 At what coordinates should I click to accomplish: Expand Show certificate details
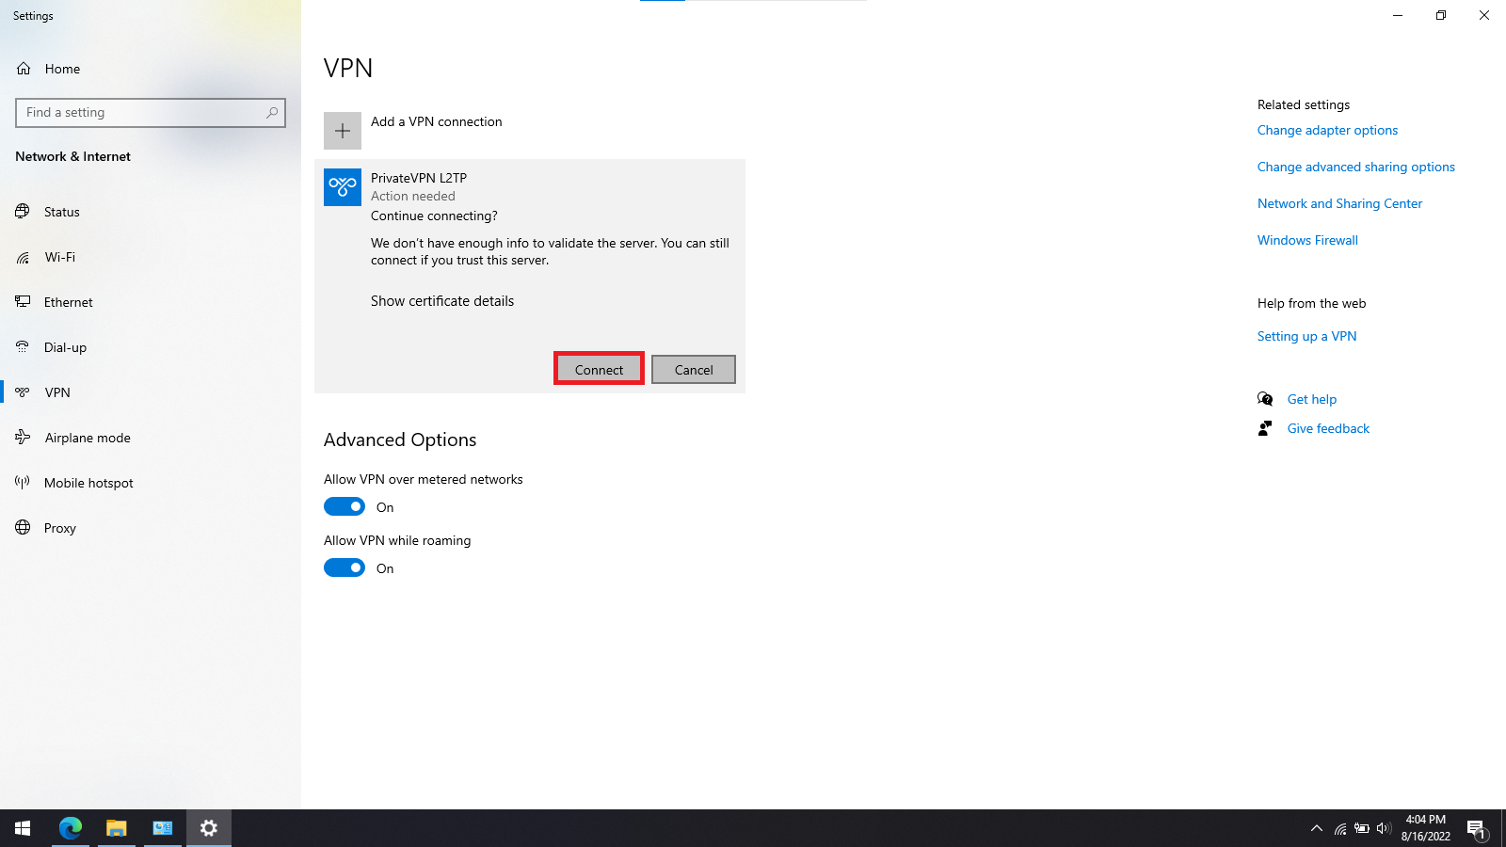click(442, 301)
